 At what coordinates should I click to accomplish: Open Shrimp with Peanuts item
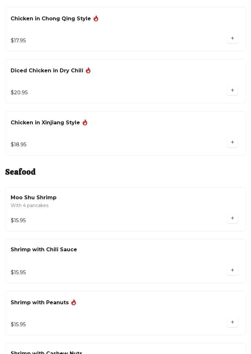click(x=40, y=303)
